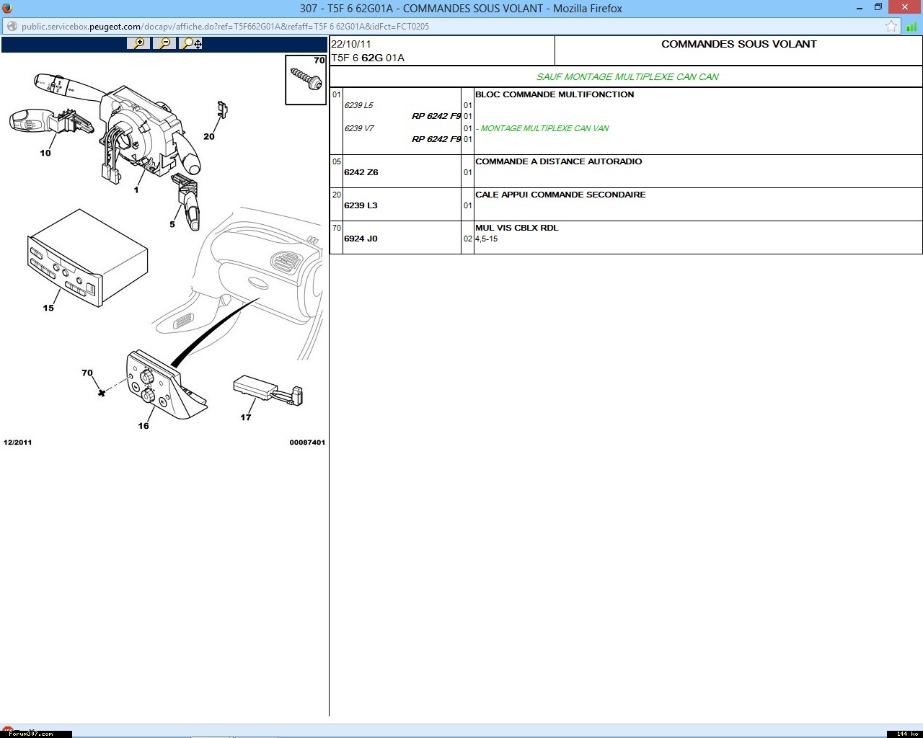Click callout 15 for the radio unit
This screenshot has height=738, width=923.
click(48, 308)
